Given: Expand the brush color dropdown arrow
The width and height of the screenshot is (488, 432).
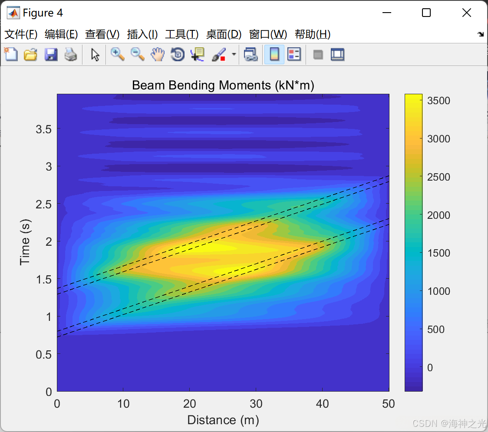Looking at the screenshot, I should 234,54.
